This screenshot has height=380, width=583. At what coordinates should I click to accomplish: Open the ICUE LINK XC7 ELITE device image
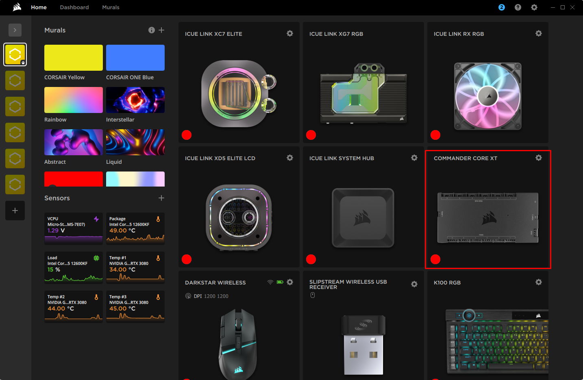(239, 93)
